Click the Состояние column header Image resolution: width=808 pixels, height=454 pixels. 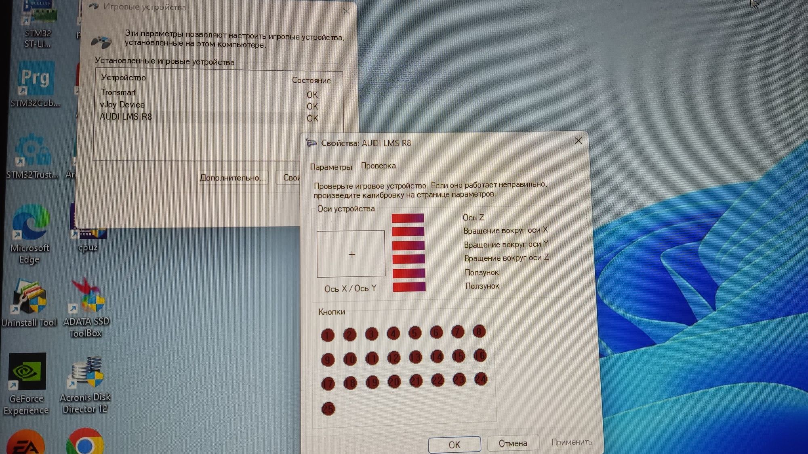pyautogui.click(x=311, y=80)
